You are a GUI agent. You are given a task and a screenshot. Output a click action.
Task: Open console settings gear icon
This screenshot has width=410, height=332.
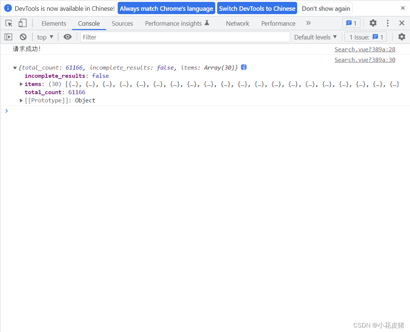[x=402, y=37]
